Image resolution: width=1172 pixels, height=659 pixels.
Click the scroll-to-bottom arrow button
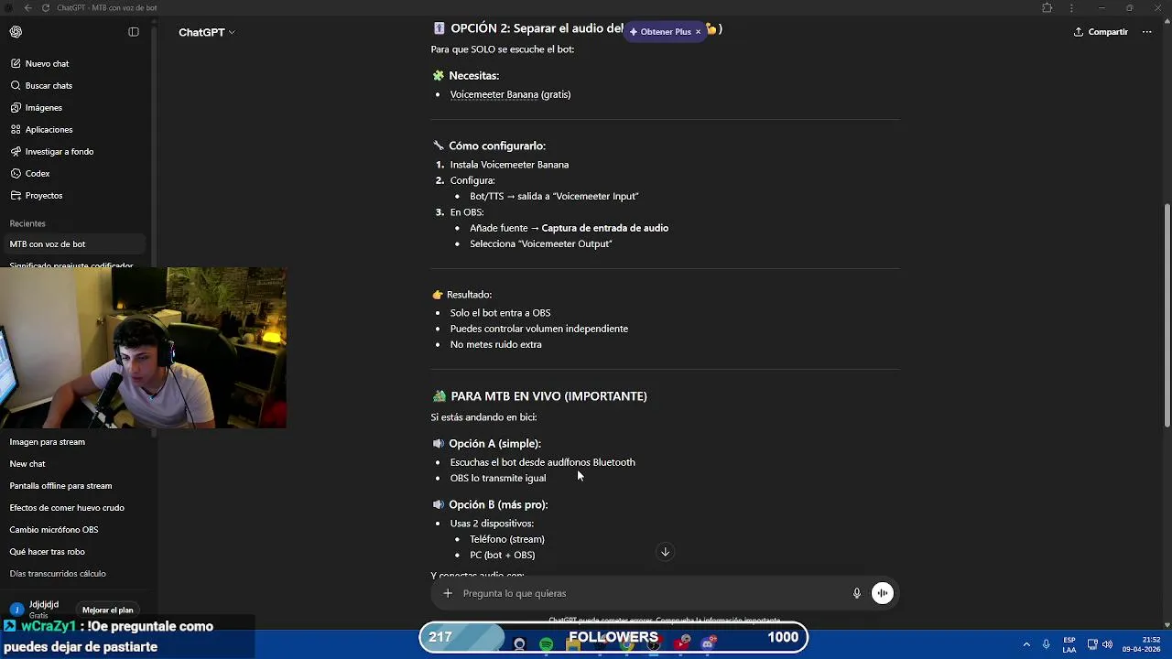coord(666,552)
